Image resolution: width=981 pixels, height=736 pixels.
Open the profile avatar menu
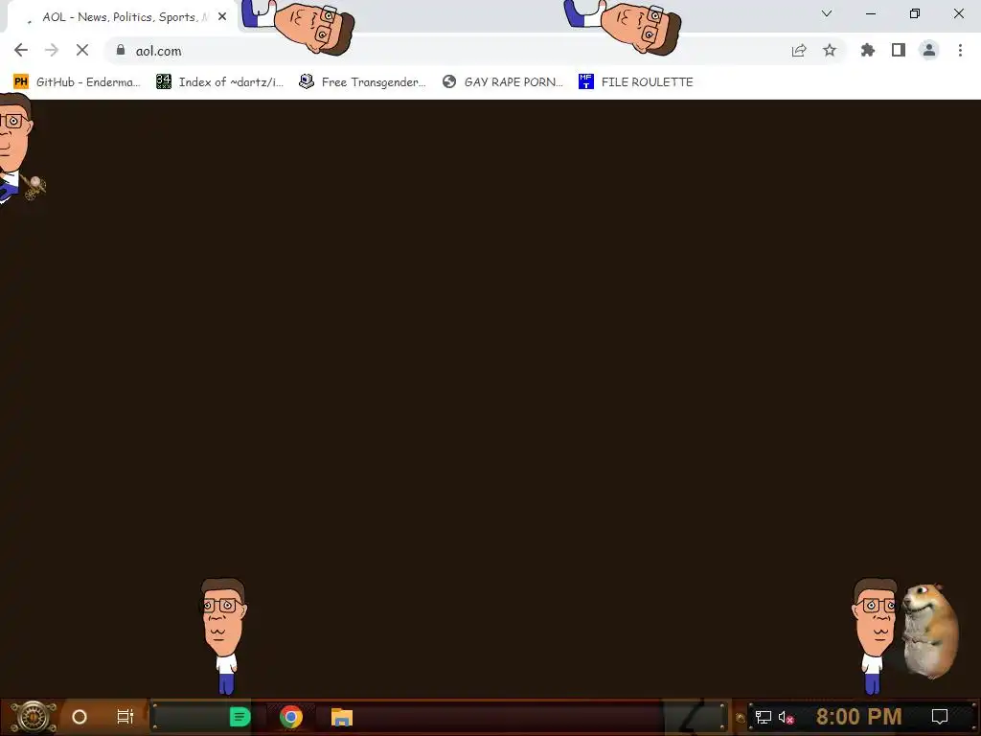click(x=929, y=50)
